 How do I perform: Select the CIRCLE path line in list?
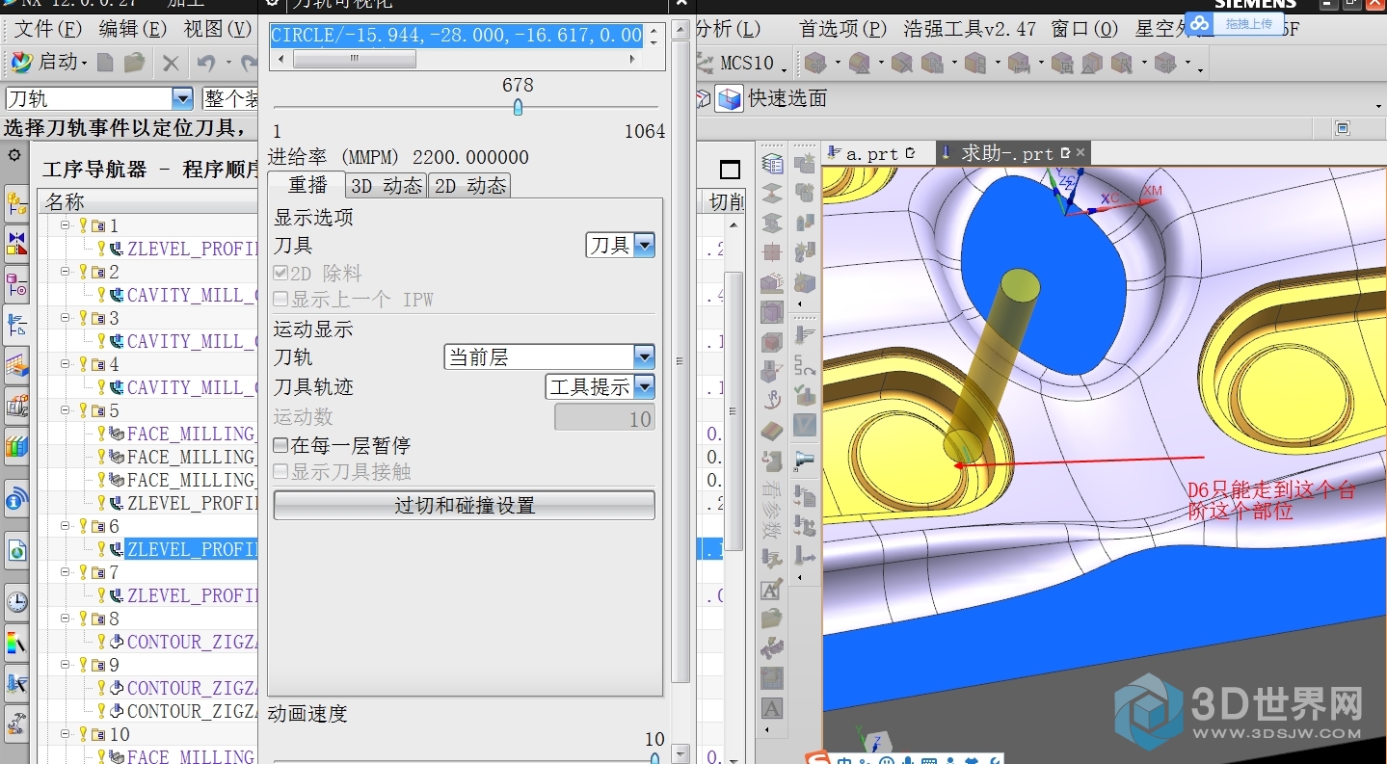point(456,36)
